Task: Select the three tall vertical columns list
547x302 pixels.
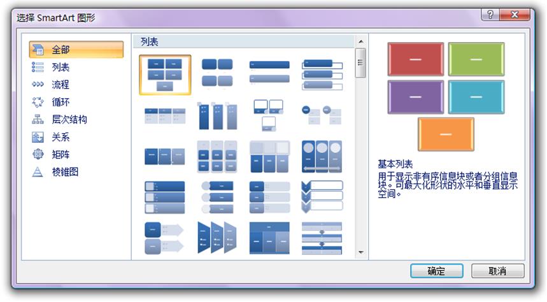Action: coord(217,116)
